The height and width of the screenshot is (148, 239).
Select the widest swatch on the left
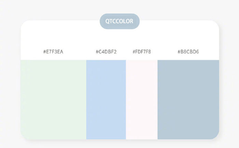(x=53, y=99)
